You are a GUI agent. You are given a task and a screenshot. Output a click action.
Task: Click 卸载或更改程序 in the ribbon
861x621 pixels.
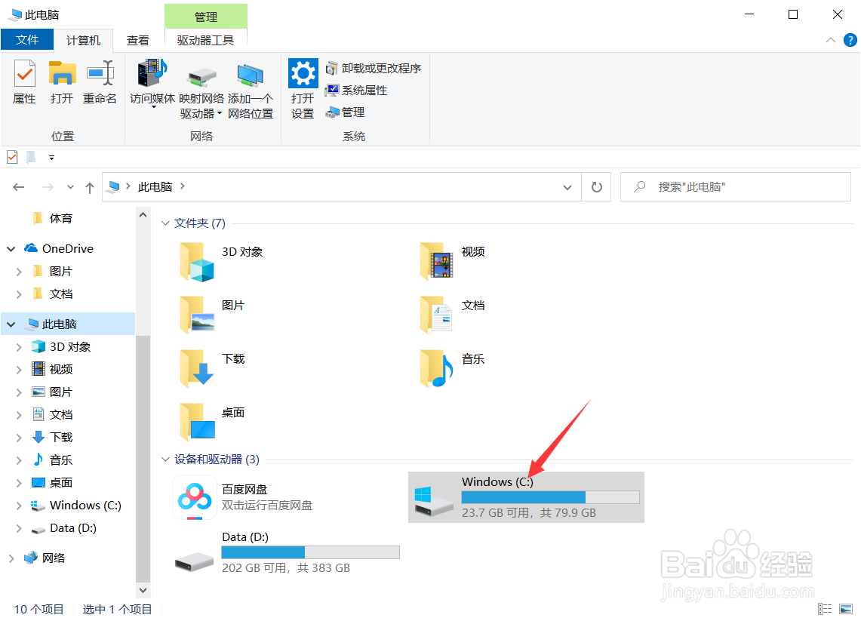point(374,67)
